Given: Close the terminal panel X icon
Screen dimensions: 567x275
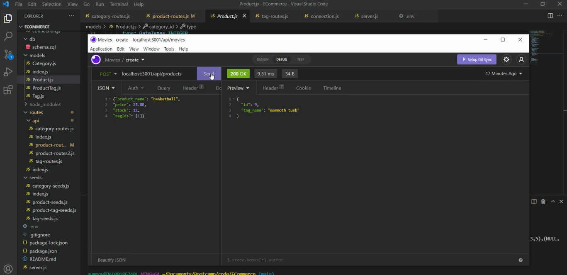Looking at the screenshot, I should point(562,201).
